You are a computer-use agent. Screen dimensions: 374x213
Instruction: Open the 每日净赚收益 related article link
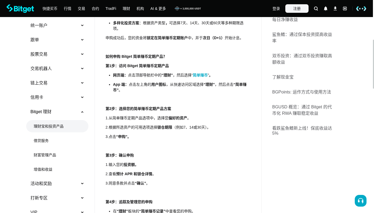click(x=285, y=19)
